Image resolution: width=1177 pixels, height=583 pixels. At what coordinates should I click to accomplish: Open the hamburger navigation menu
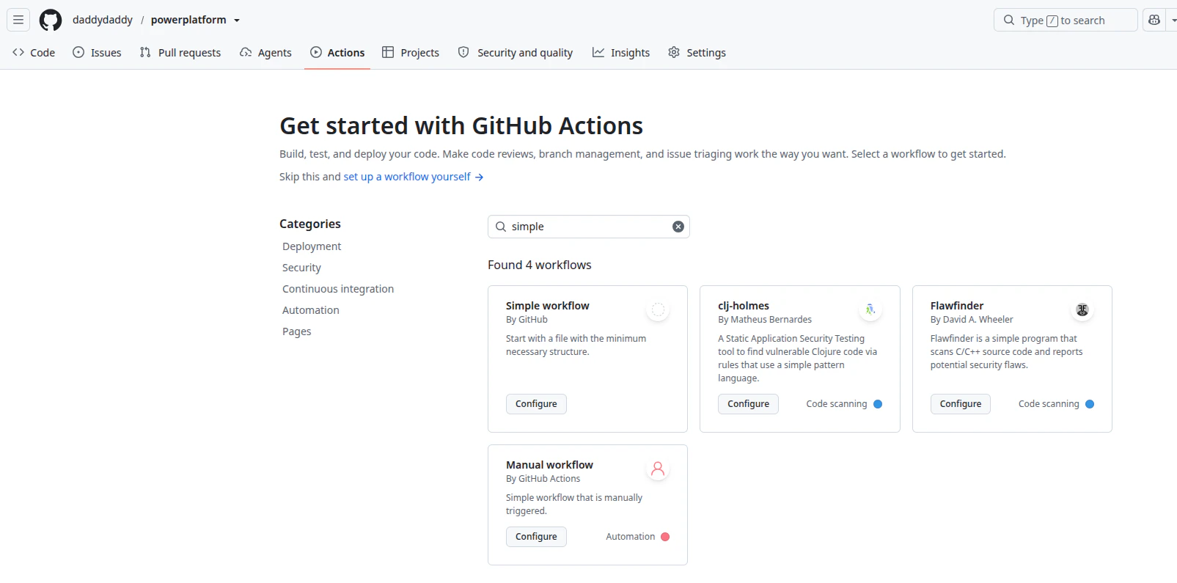18,20
